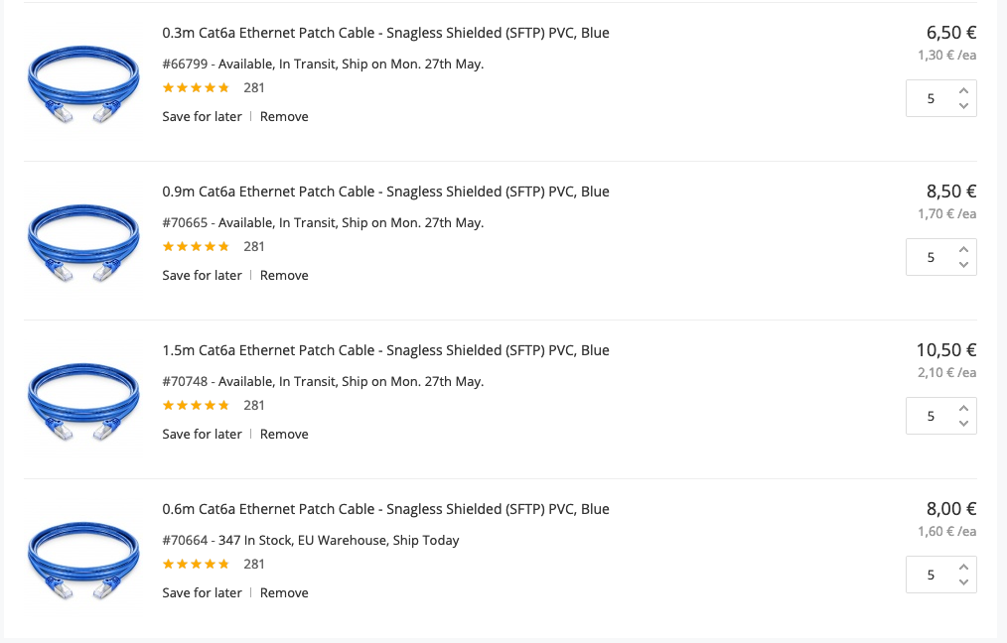1007x643 pixels.
Task: Increase quantity of 1.5m Cat6a cable
Action: point(963,408)
